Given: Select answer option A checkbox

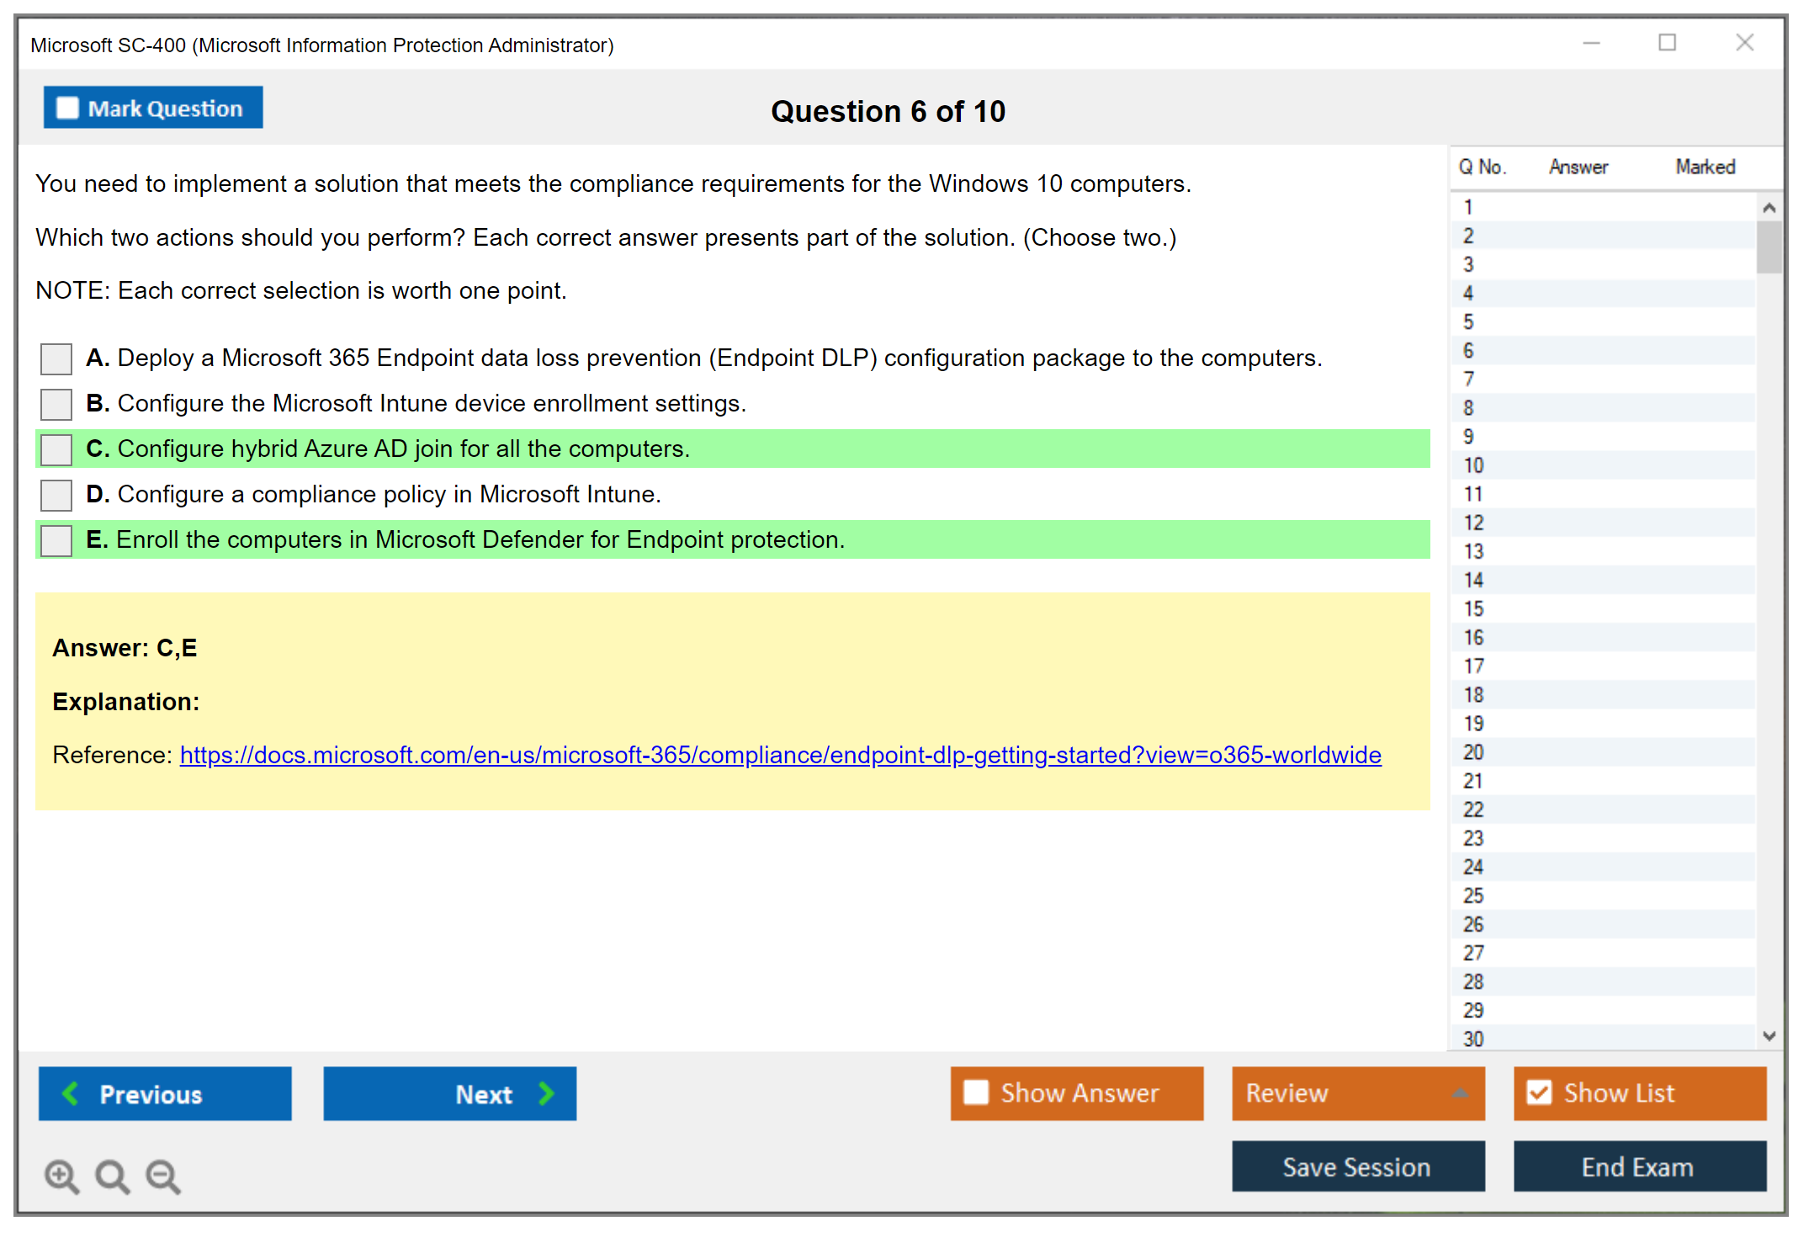Looking at the screenshot, I should click(x=56, y=358).
